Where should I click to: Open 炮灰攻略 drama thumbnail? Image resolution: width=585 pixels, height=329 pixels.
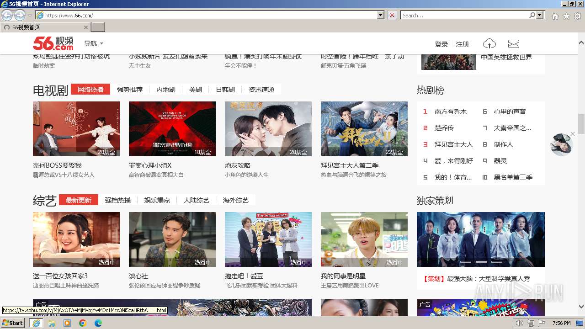[x=268, y=129]
